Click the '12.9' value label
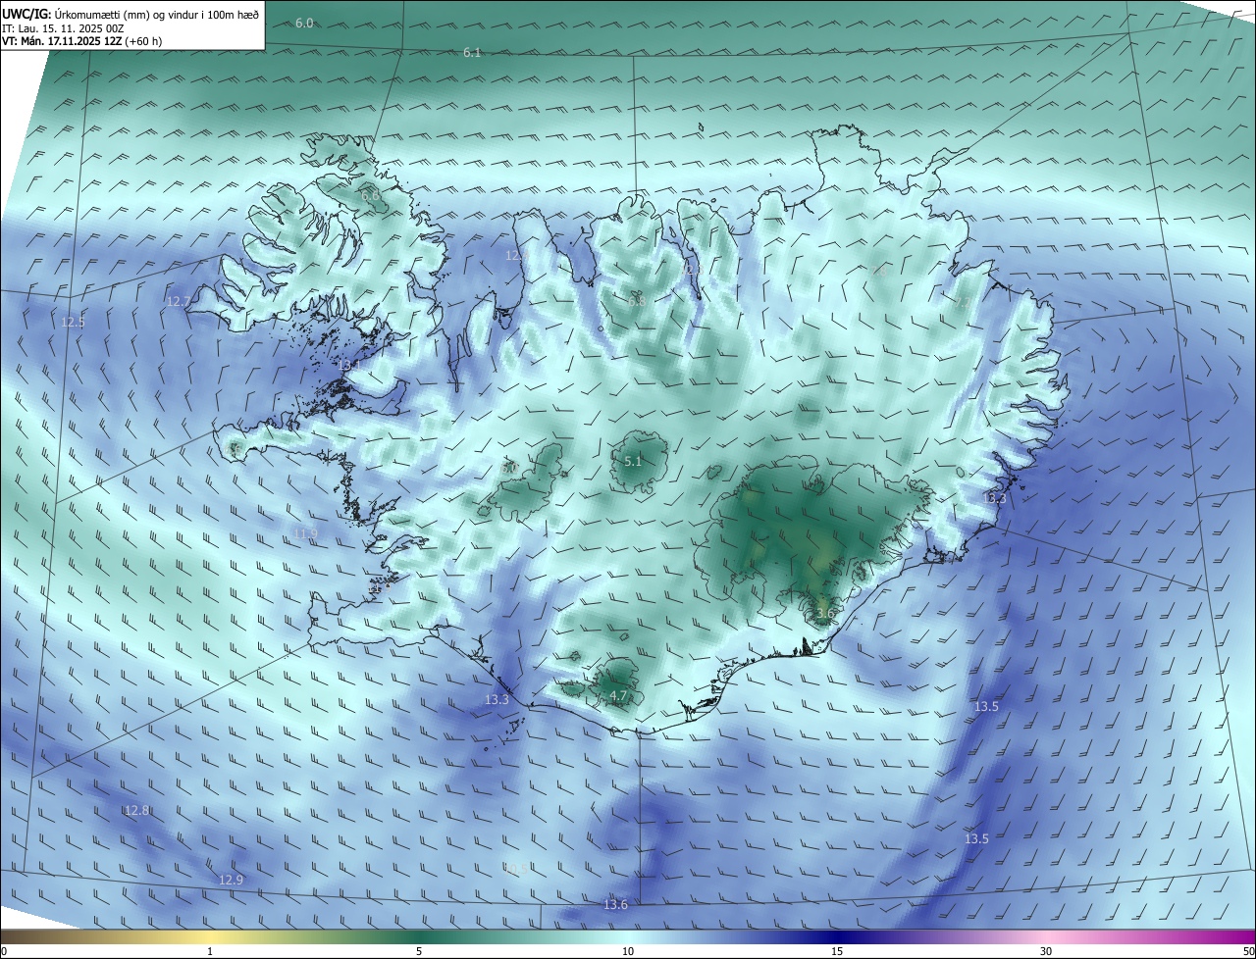1256x959 pixels. (231, 880)
